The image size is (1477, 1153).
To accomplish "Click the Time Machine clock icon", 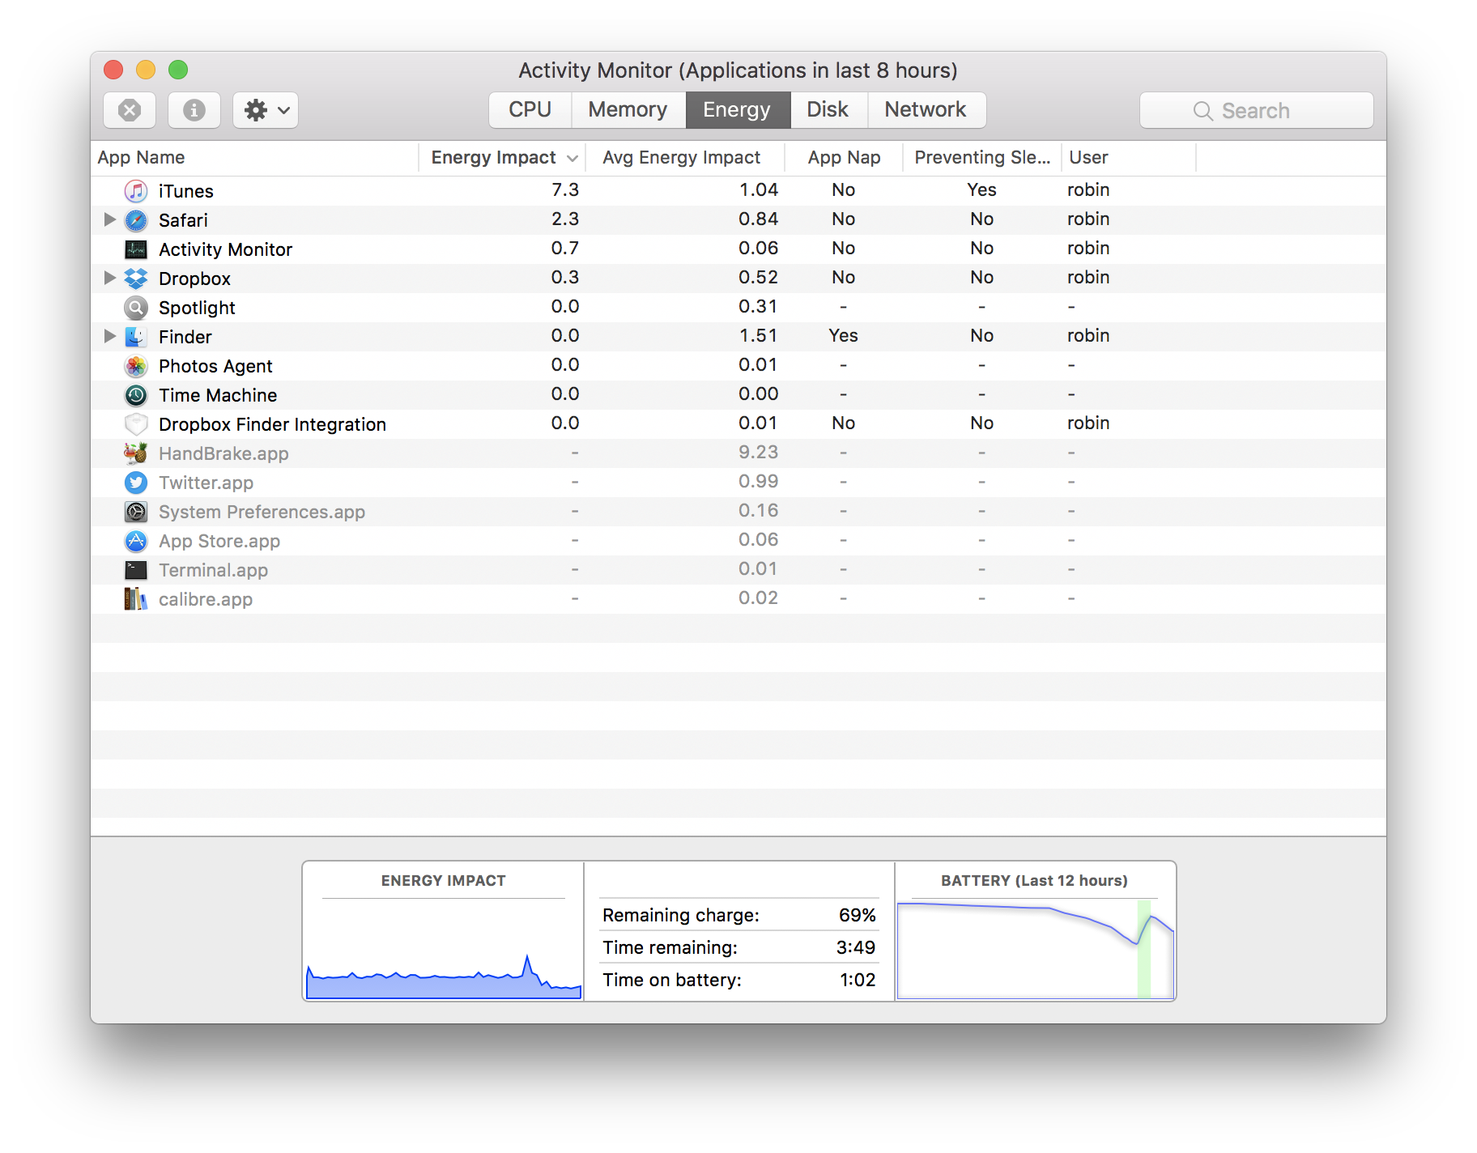I will (x=136, y=395).
